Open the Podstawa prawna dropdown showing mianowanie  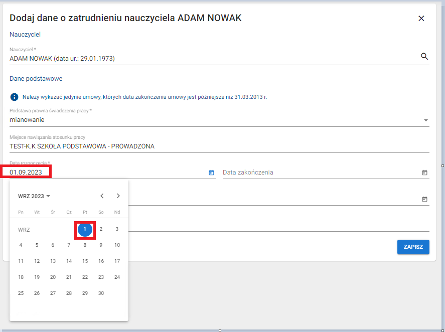pos(219,120)
